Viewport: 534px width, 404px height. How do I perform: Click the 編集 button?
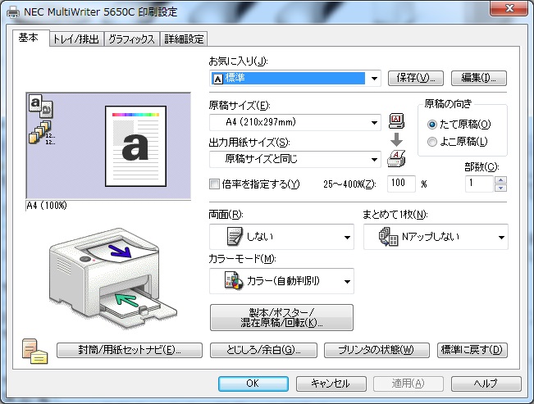[479, 78]
